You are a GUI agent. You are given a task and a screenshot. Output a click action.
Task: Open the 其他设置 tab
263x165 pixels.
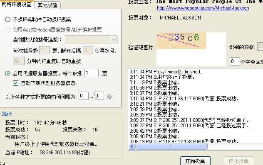click(x=47, y=5)
